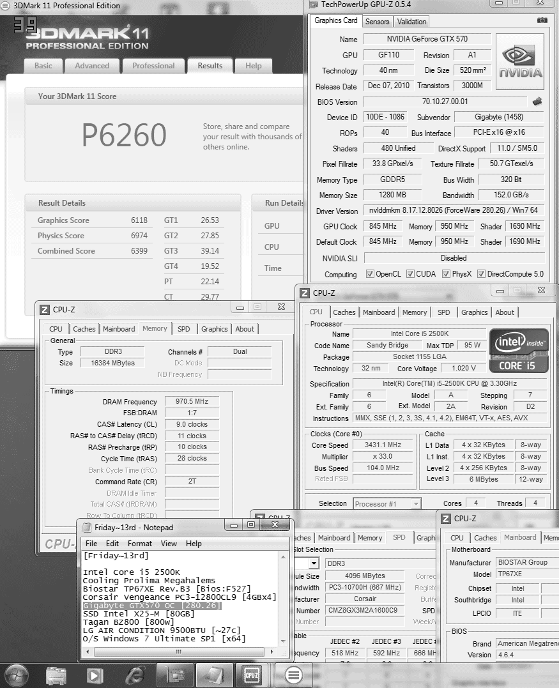Click the CPU-Z Memory window's Z icon
The width and height of the screenshot is (559, 688).
pyautogui.click(x=44, y=310)
